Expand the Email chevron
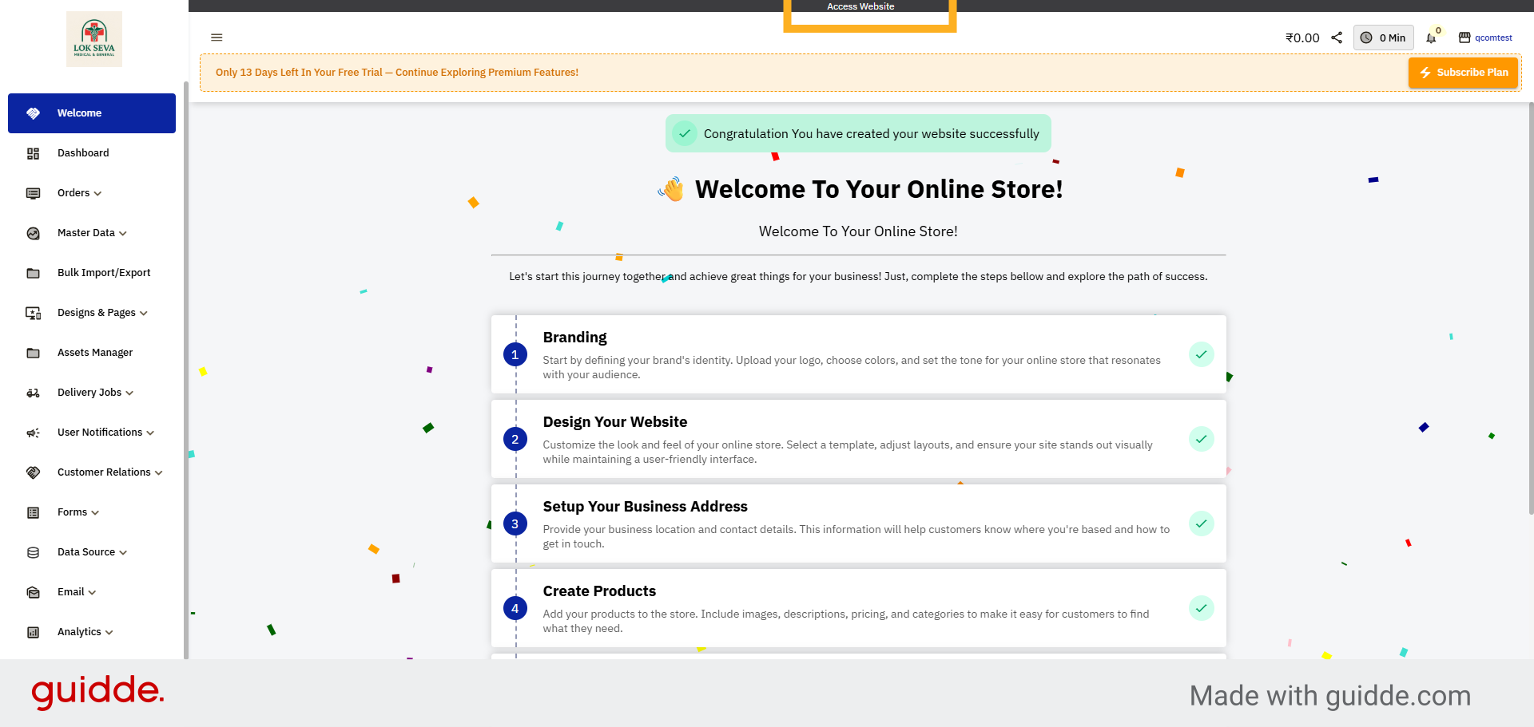 [92, 593]
